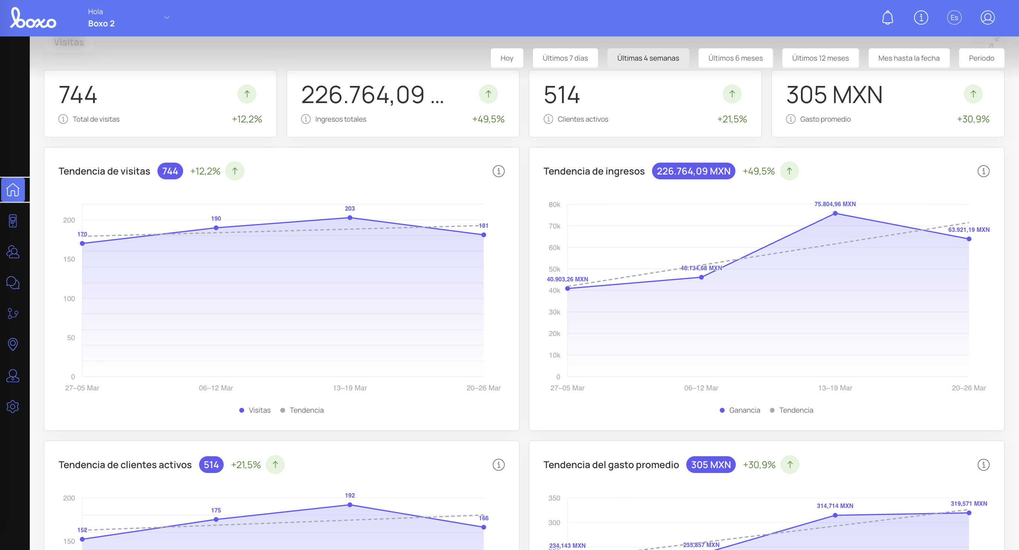Viewport: 1019px width, 550px height.
Task: Click info icon beside Total de visitas
Action: [x=63, y=119]
